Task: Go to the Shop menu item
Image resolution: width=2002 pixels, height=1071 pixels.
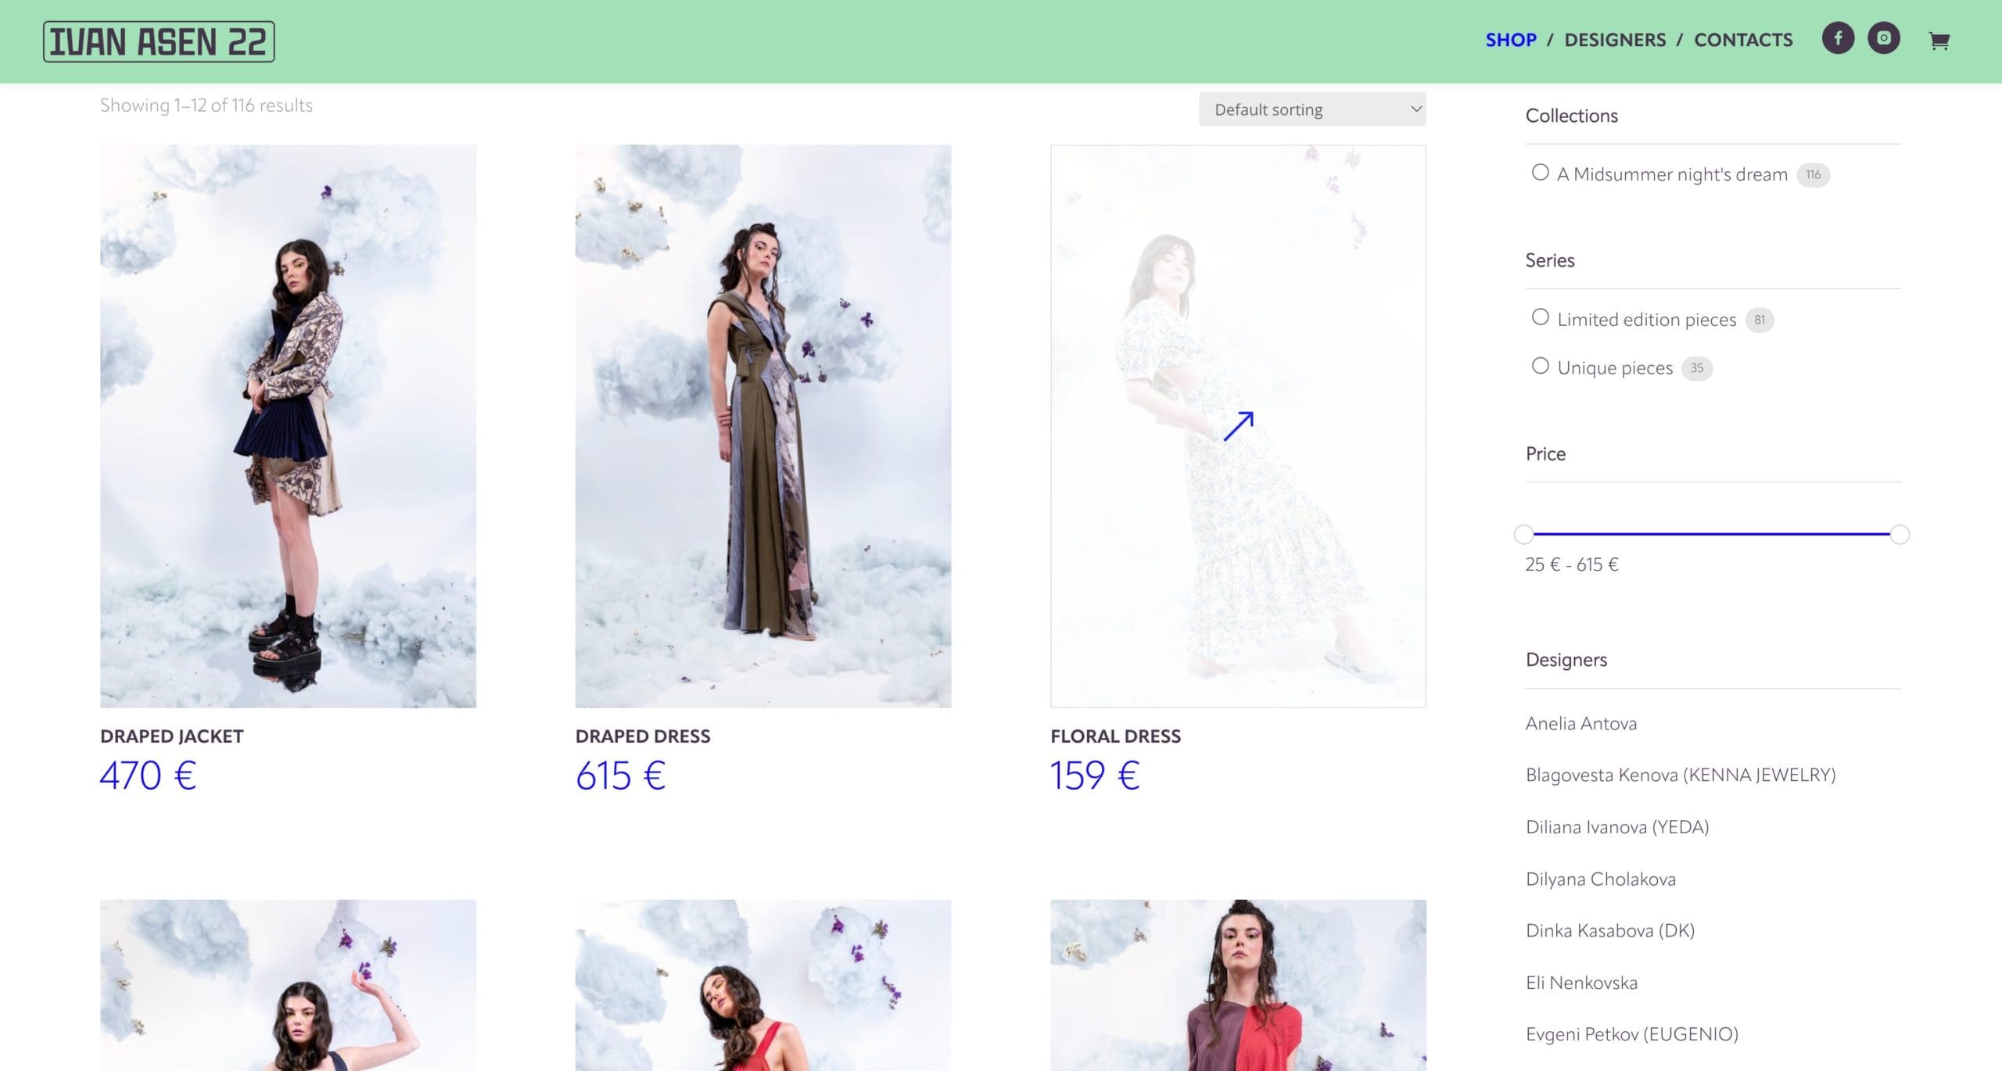Action: pos(1510,40)
